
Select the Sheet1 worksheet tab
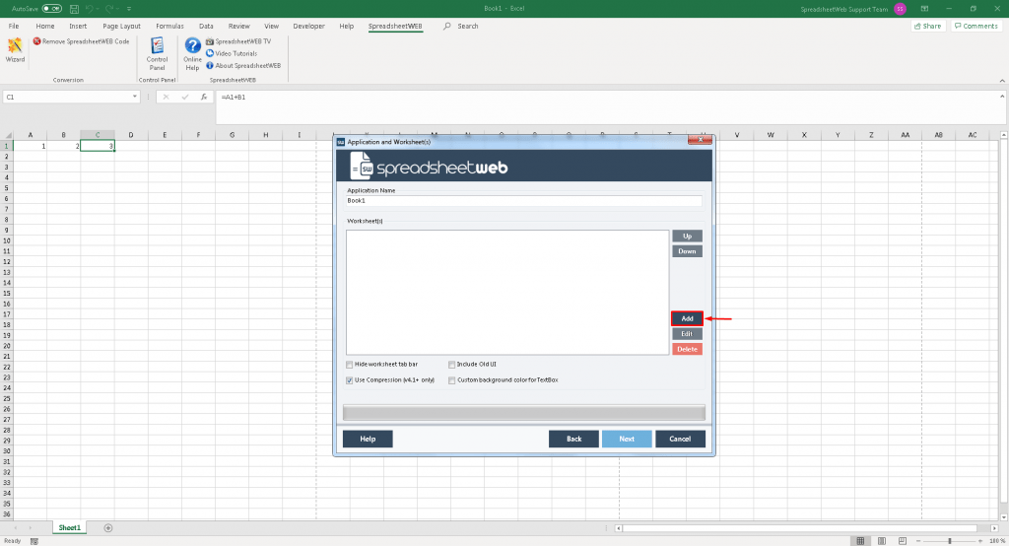[70, 528]
